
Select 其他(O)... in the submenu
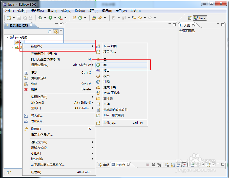[121, 123]
